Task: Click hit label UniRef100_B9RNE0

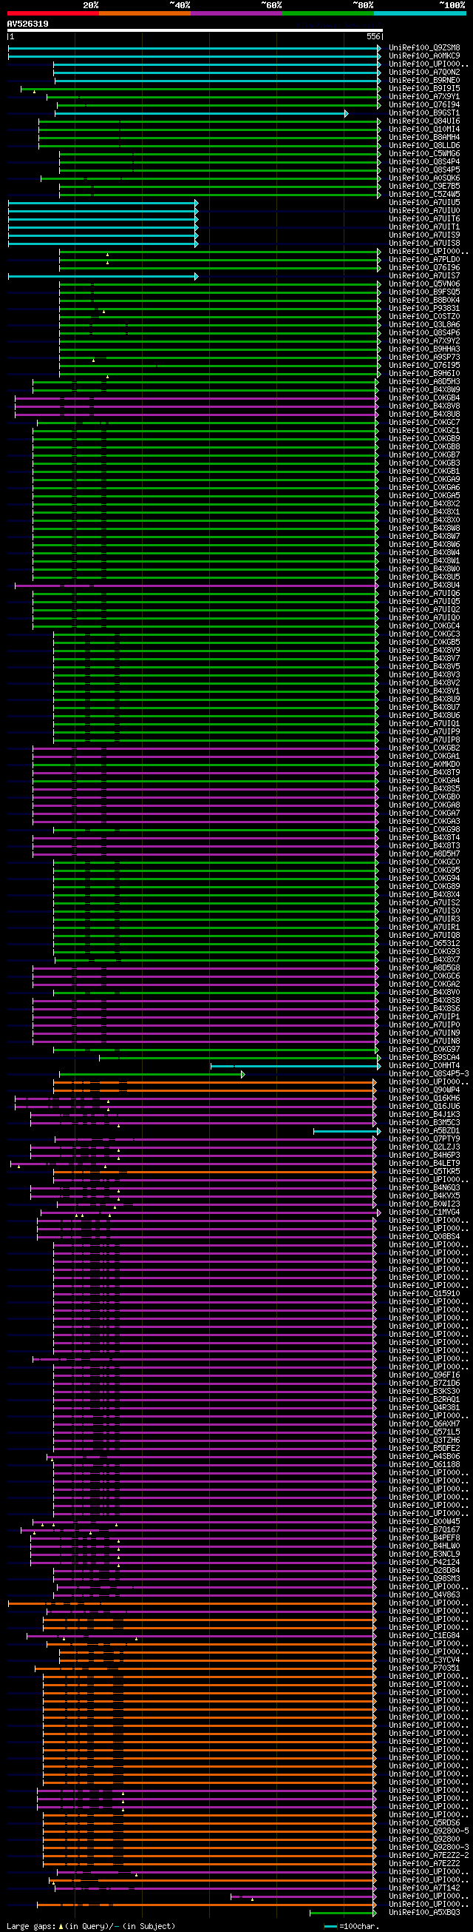Action: [x=424, y=80]
